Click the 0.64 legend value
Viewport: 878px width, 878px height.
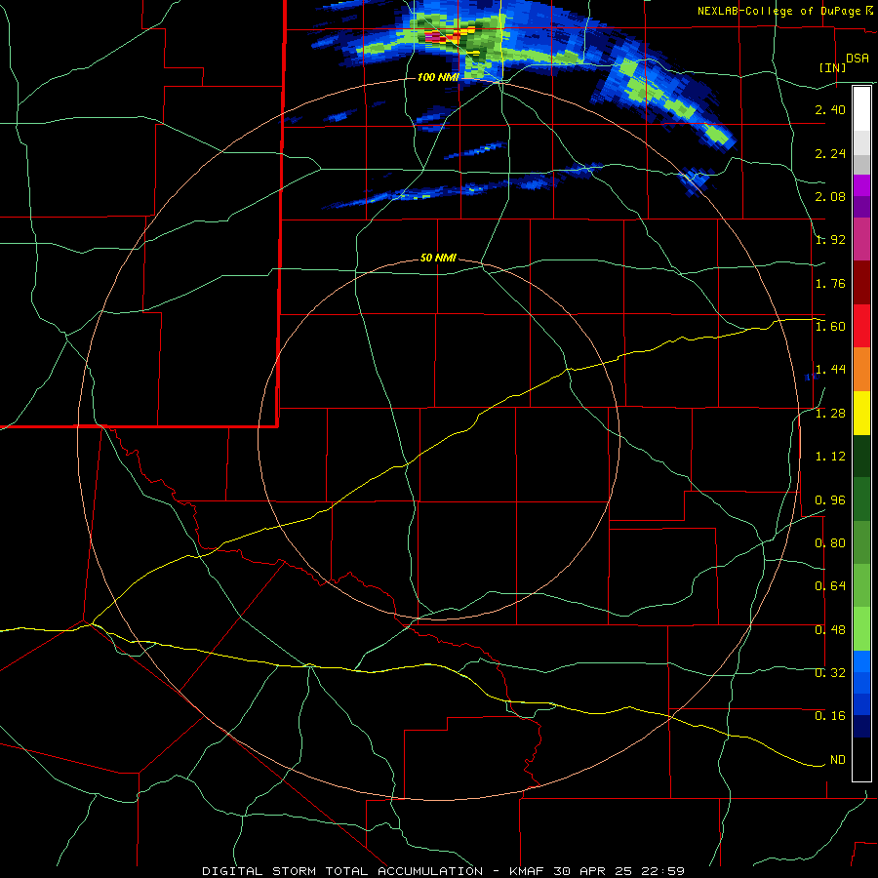click(x=830, y=586)
